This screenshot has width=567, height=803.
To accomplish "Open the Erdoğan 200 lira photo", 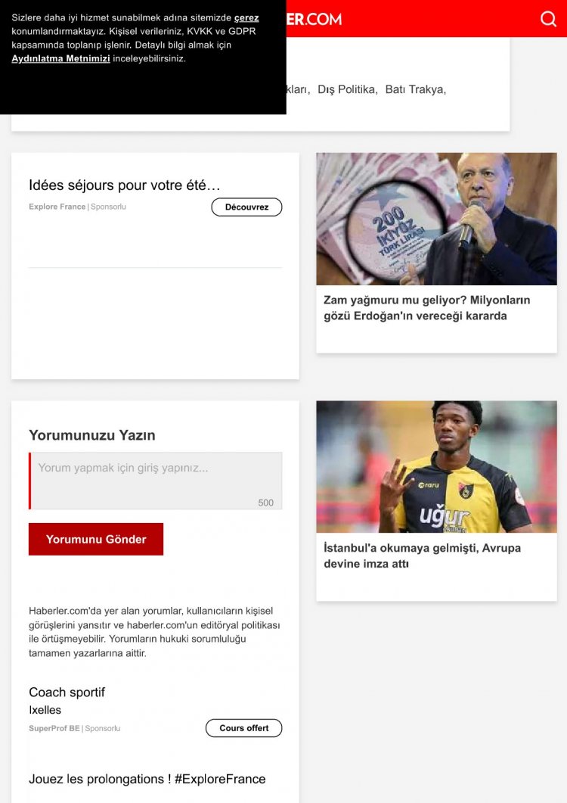I will pyautogui.click(x=436, y=219).
